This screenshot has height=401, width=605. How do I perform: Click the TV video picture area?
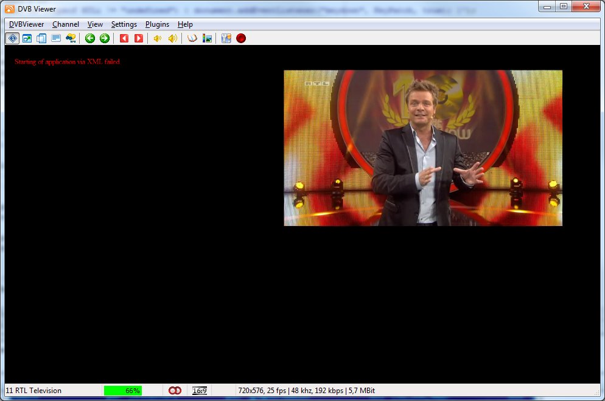pos(423,148)
